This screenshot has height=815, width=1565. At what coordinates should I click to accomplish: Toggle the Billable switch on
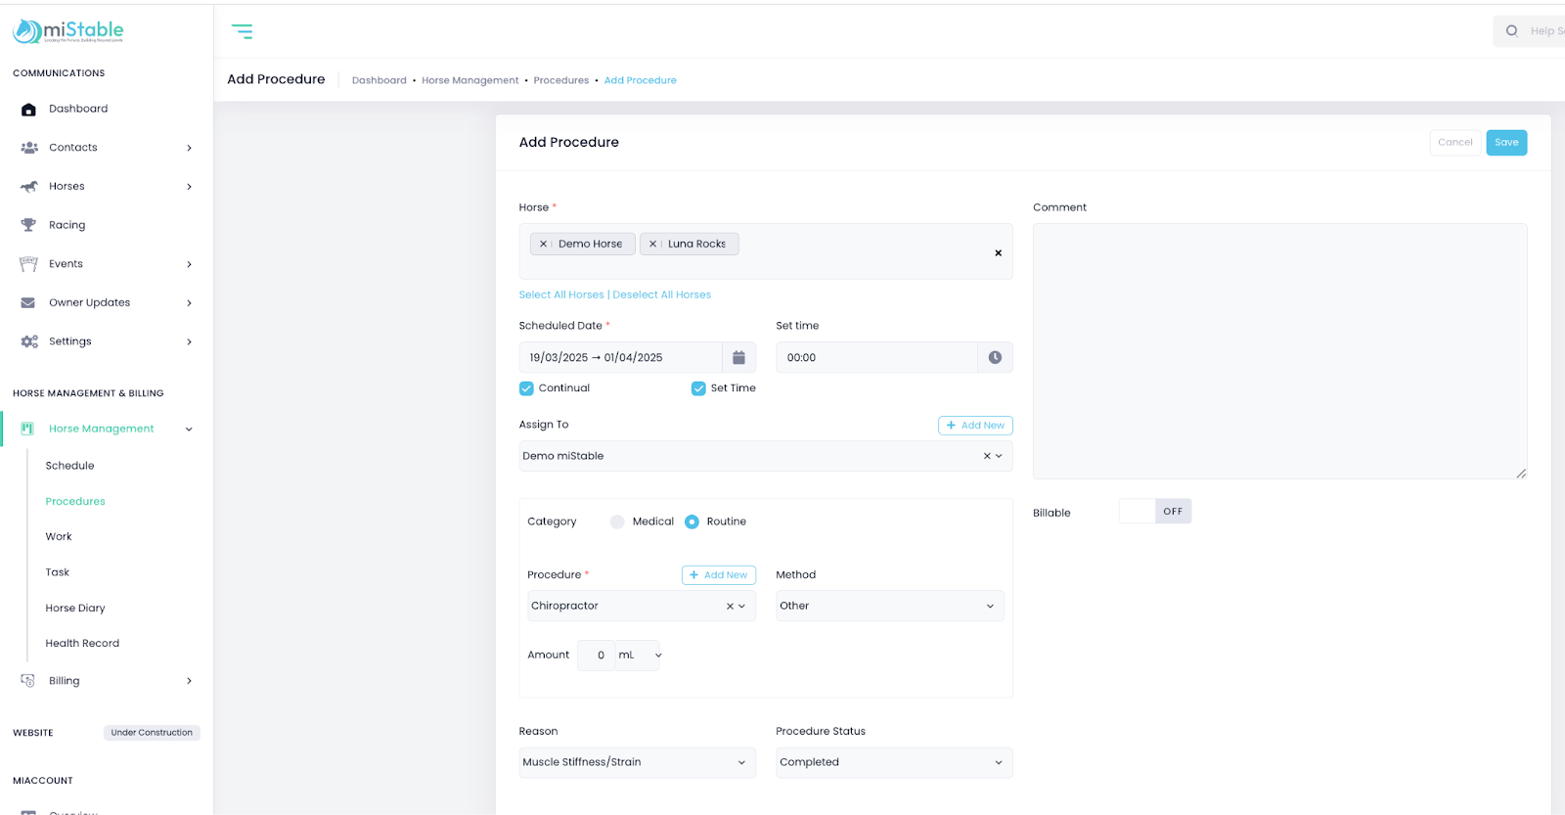(1154, 512)
